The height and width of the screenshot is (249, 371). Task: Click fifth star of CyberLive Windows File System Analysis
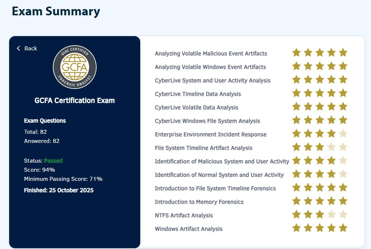(x=343, y=120)
